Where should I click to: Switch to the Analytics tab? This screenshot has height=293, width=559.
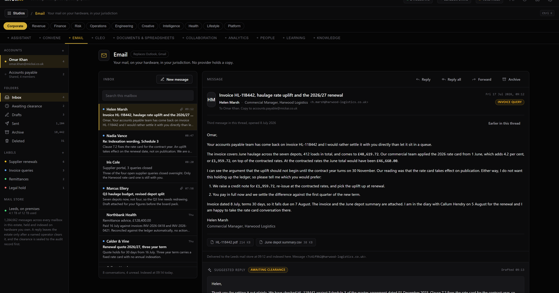click(237, 38)
